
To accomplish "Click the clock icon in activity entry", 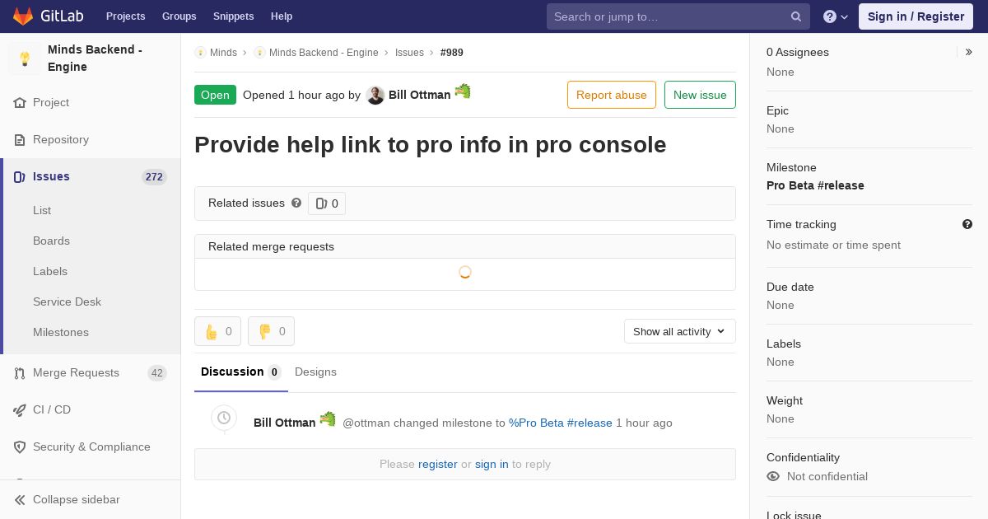I will pos(224,418).
